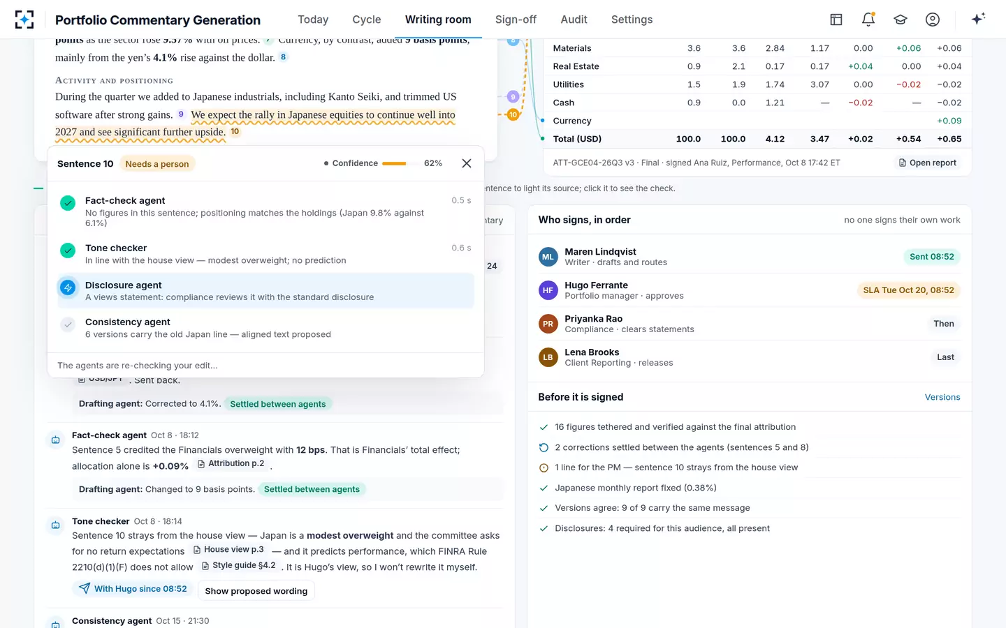Image resolution: width=1006 pixels, height=628 pixels.
Task: Click robot icon beside Fact-check agent Oct 8 entry
Action: [55, 440]
